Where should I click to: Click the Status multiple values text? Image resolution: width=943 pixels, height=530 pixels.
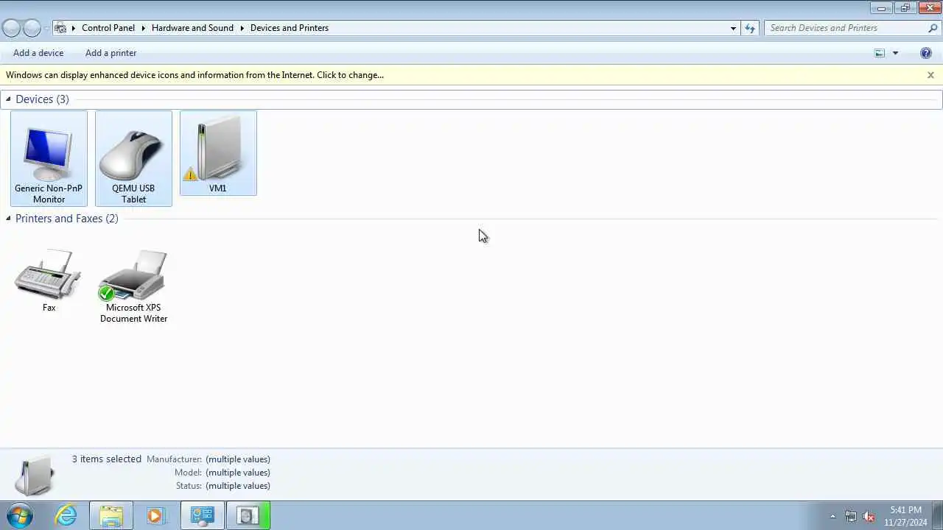point(238,486)
